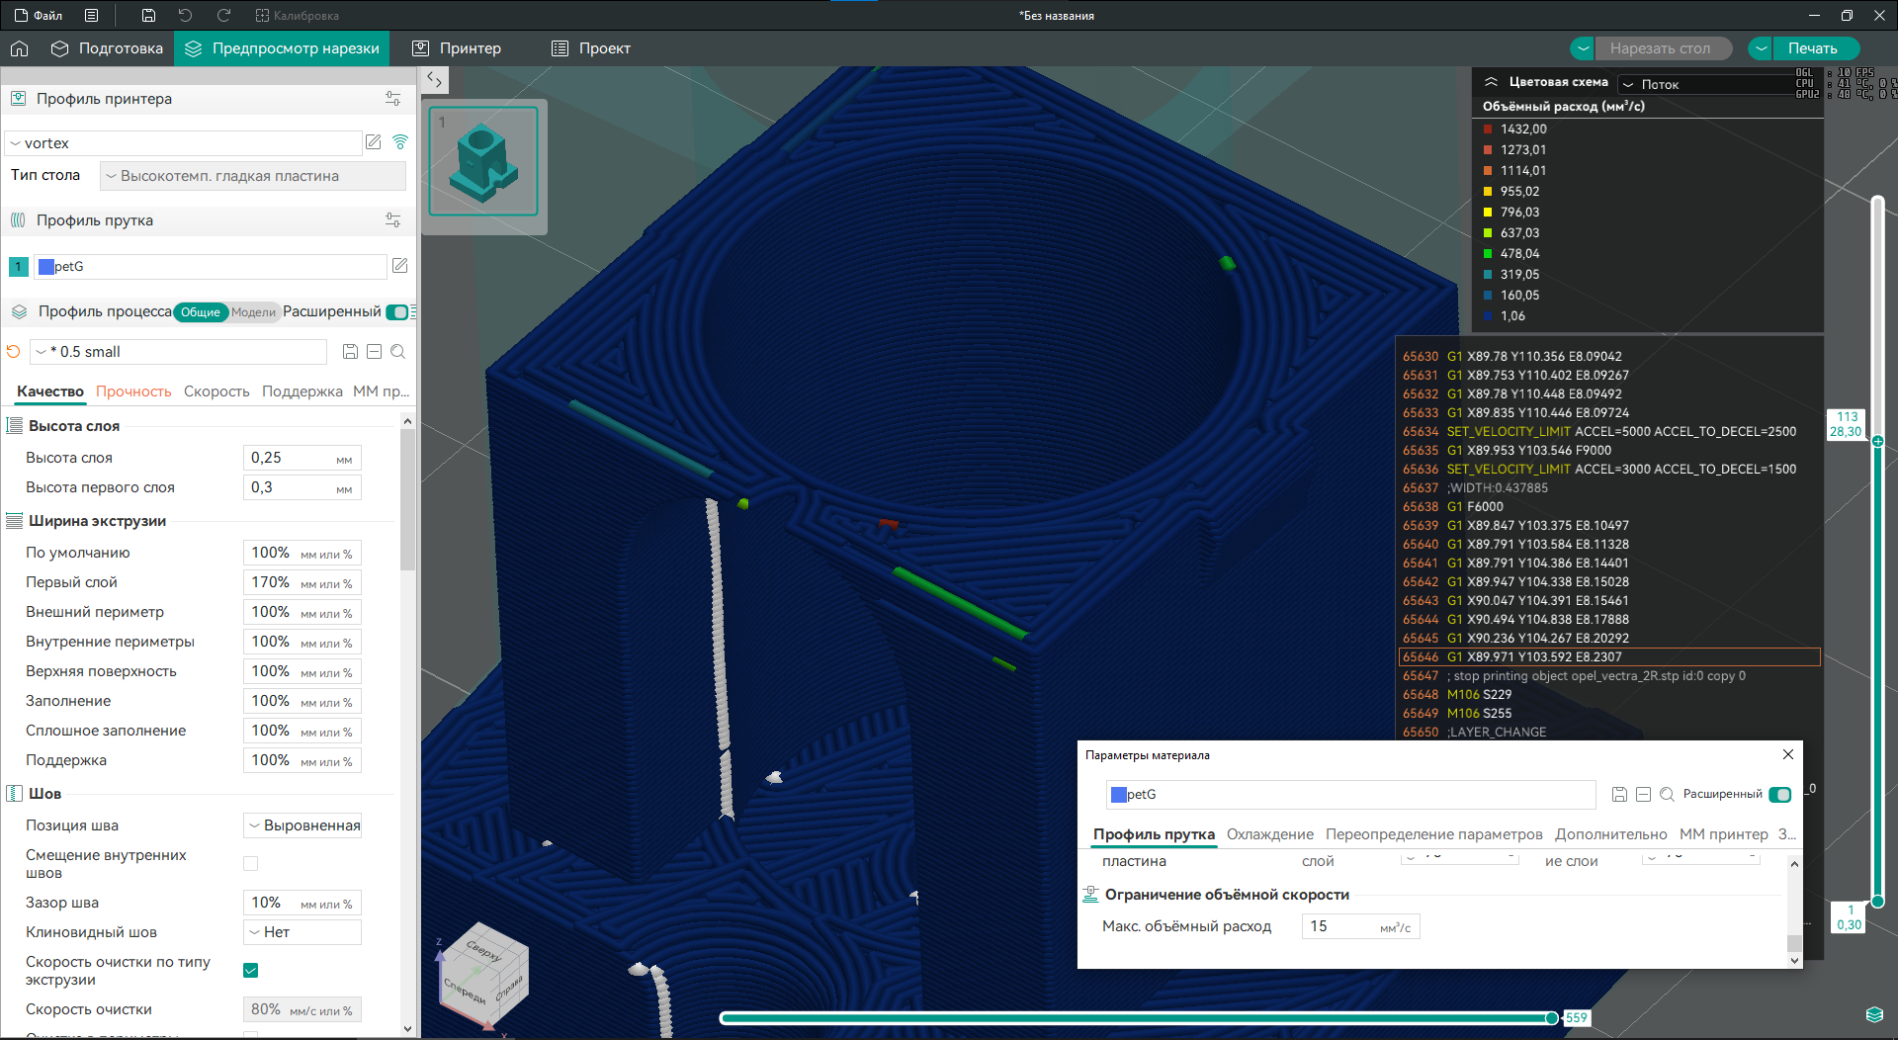Uncheck Скорость очистки по типу экструзии
This screenshot has width=1898, height=1040.
(x=251, y=970)
